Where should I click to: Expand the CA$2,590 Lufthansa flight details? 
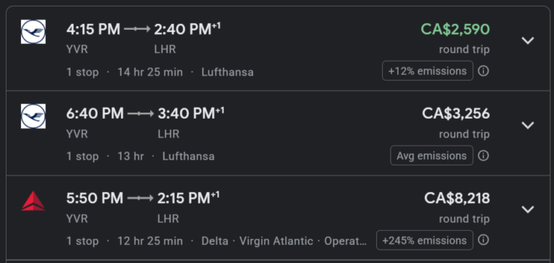(528, 41)
